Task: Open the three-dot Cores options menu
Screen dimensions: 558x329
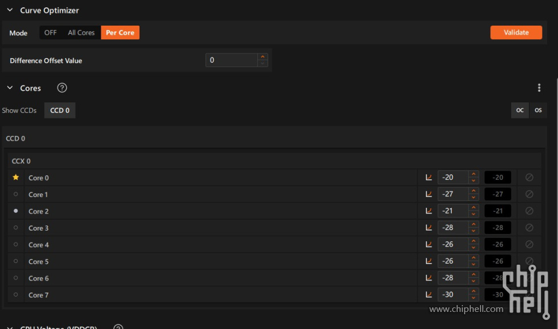Action: coord(539,88)
